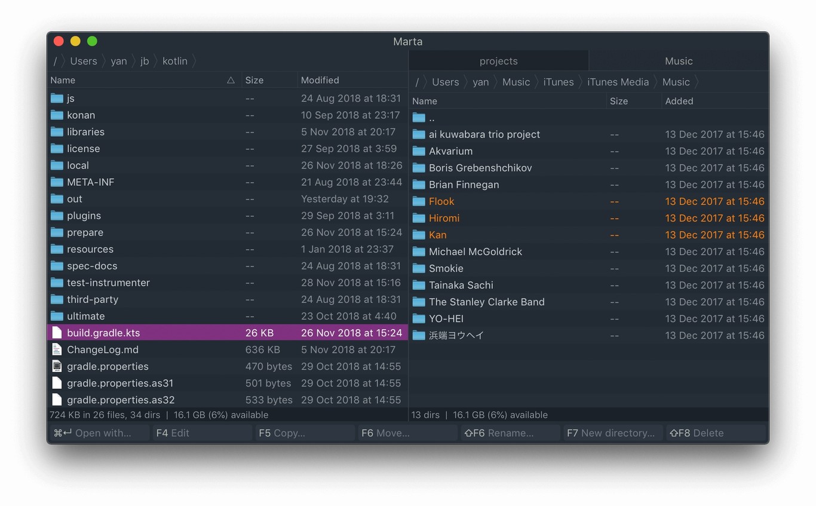Switch to the projects tab
The image size is (816, 506).
click(499, 61)
